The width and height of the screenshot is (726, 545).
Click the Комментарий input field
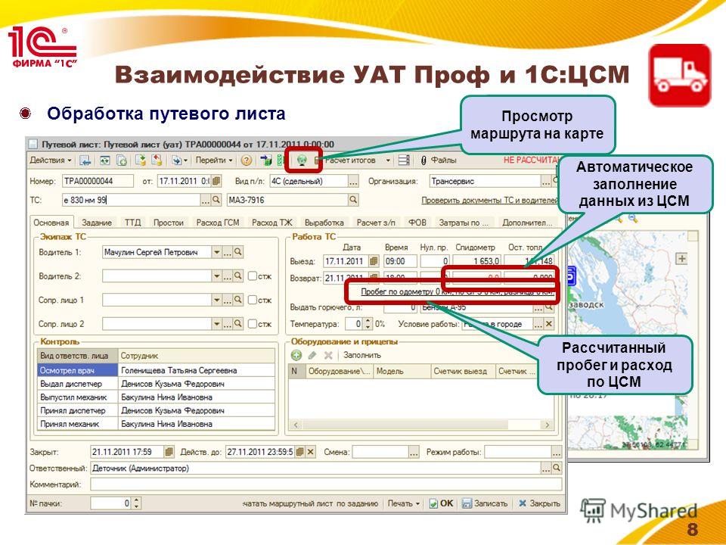tap(326, 484)
